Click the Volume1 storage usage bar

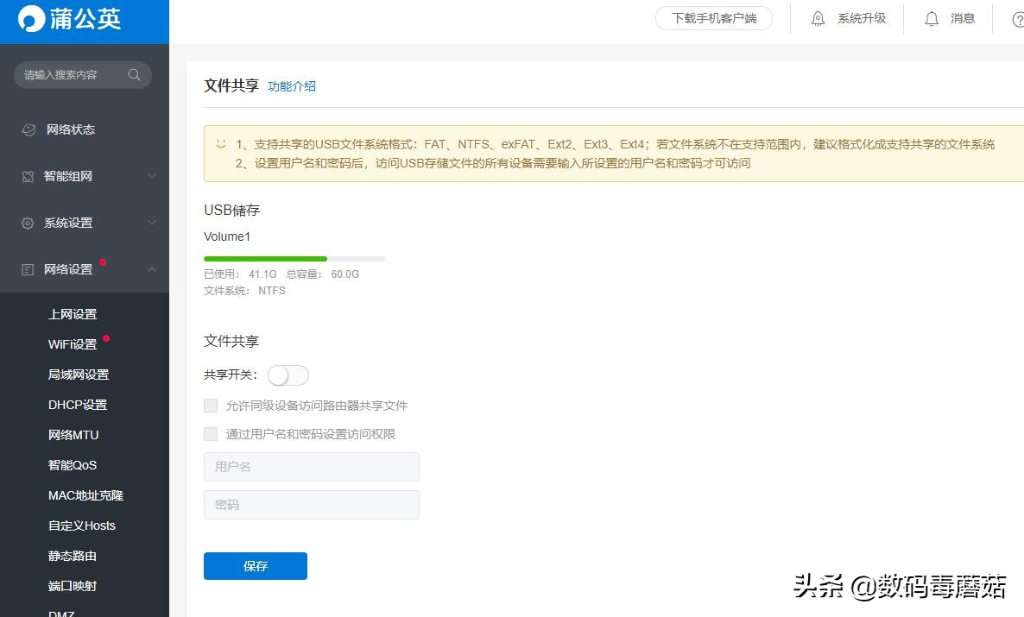(294, 258)
